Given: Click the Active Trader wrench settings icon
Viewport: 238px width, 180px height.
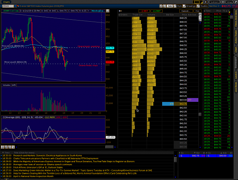Looking at the screenshot, I should coord(120,11).
